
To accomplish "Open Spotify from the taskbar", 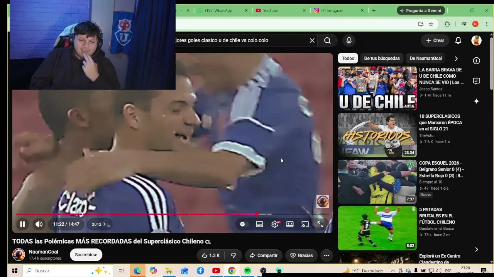I will tap(247, 271).
